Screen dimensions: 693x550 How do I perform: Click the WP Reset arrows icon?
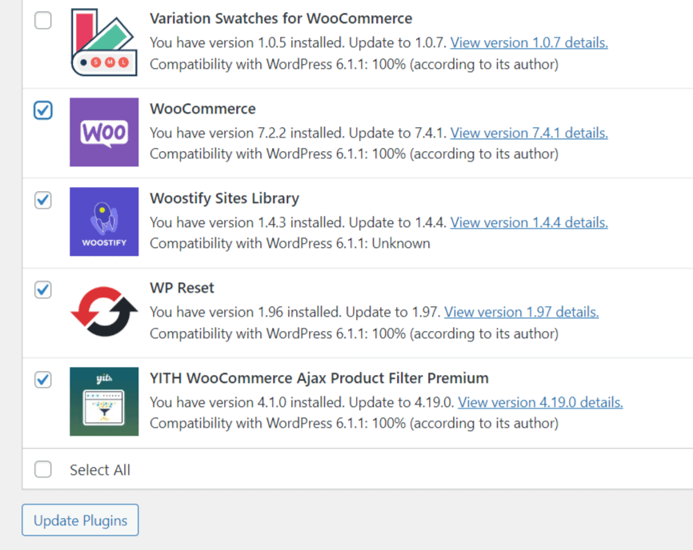pos(104,312)
